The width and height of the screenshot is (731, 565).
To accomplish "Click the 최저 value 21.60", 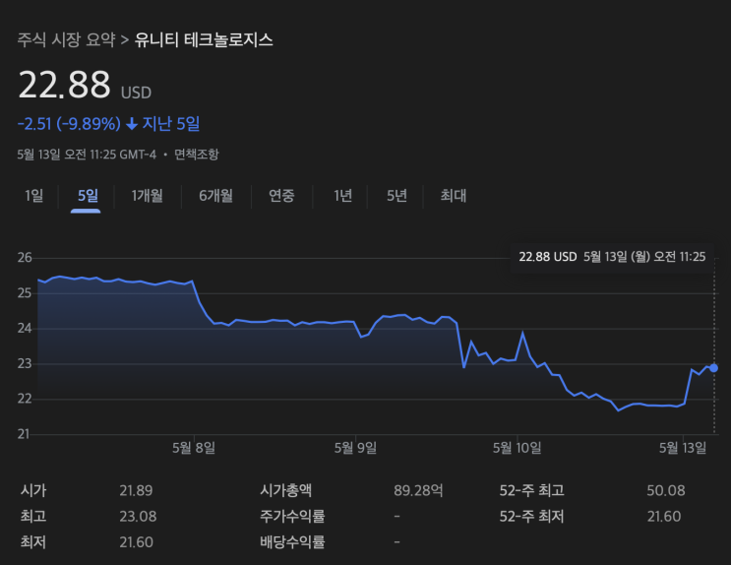I will [x=136, y=542].
